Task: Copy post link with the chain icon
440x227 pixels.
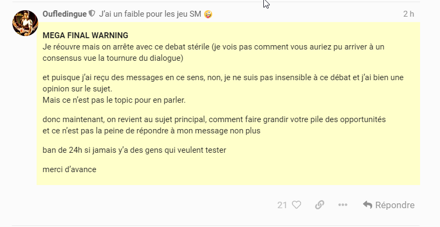Action: tap(319, 205)
